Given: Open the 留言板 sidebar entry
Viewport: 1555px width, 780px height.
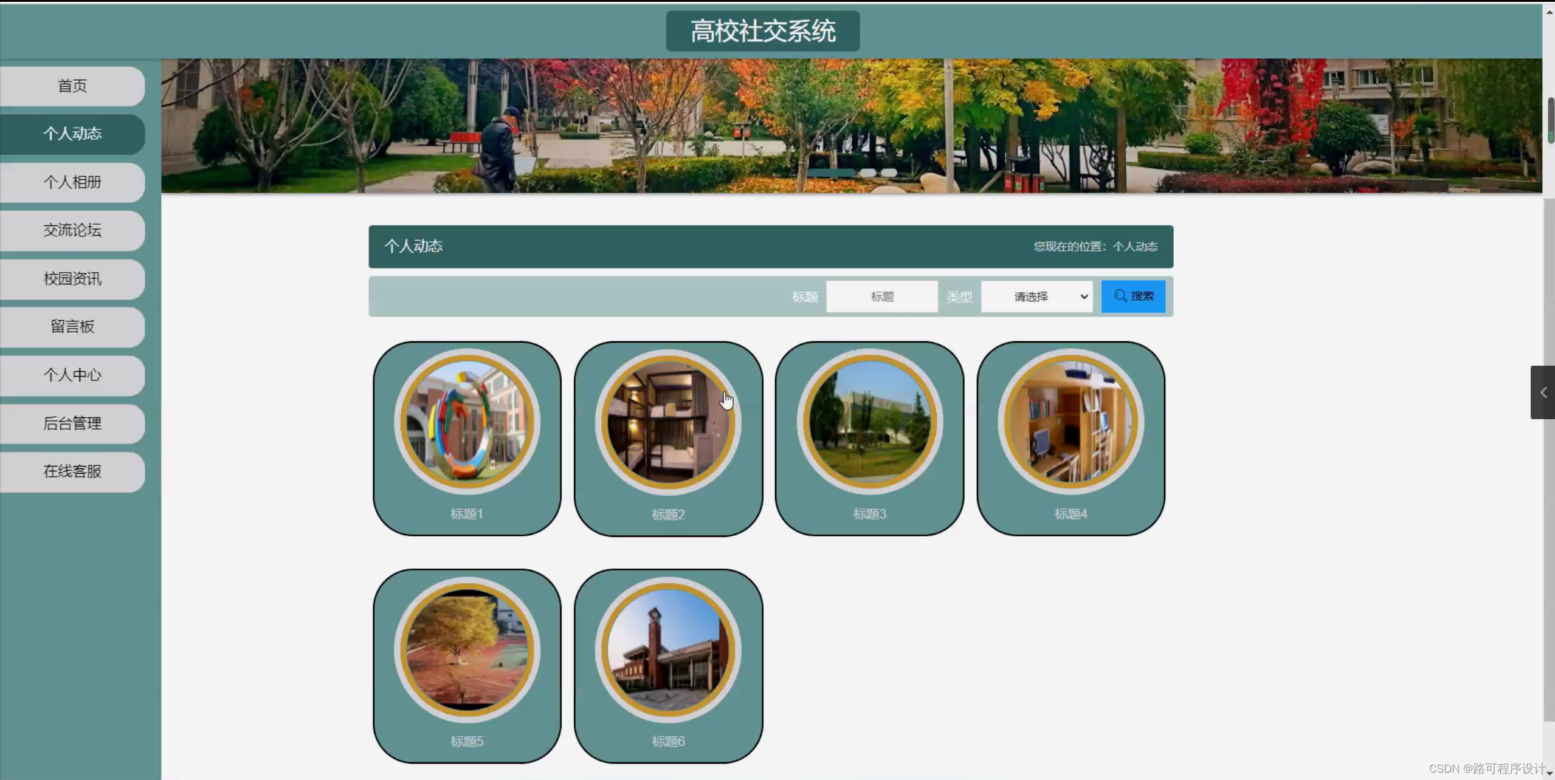Looking at the screenshot, I should (x=72, y=327).
